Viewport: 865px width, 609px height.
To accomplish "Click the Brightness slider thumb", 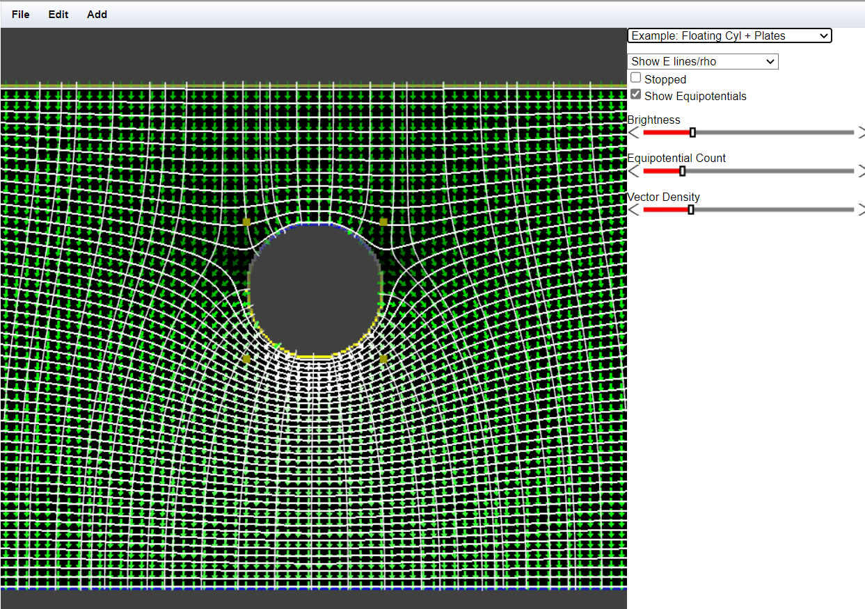I will [692, 132].
